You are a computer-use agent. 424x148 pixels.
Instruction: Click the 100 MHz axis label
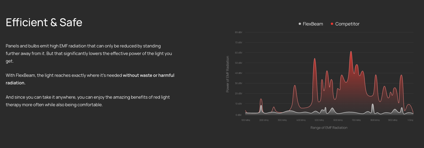(246, 120)
